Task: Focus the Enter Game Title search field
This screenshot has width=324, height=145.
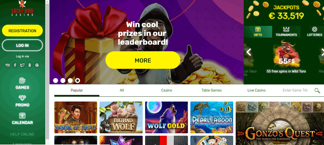Action: pyautogui.click(x=295, y=90)
